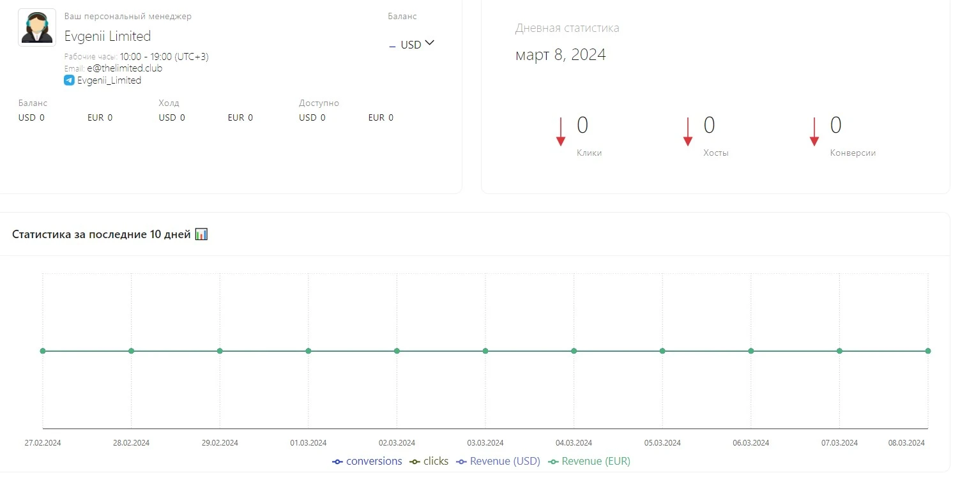Screen dimensions: 960x489
Task: Toggle the clicks series in the chart legend
Action: (429, 461)
